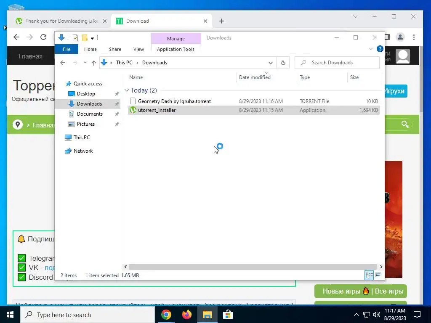The width and height of the screenshot is (431, 323).
Task: Click the pin icon beside Pictures
Action: click(x=117, y=124)
